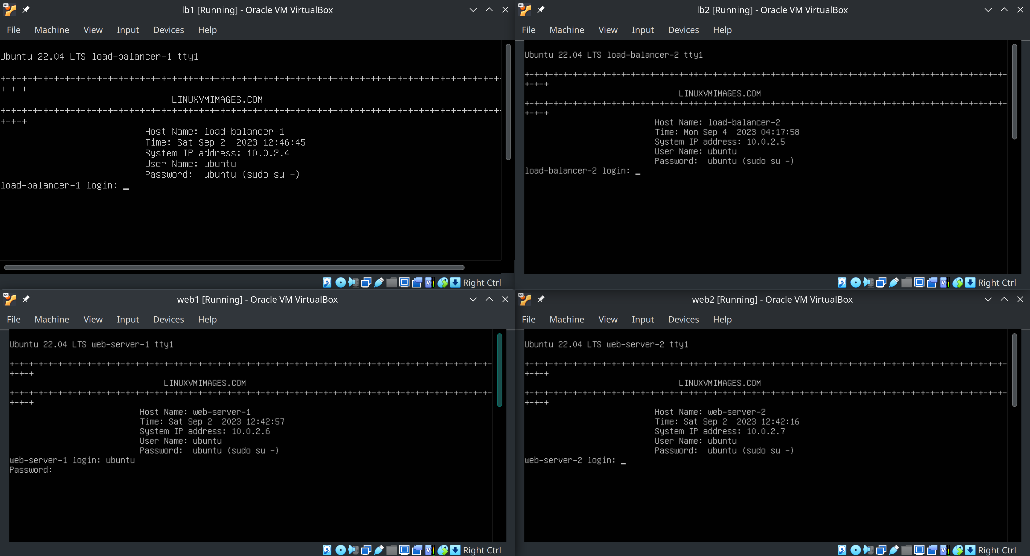The image size is (1030, 556).
Task: Toggle pin on web1 window title bar
Action: point(26,299)
